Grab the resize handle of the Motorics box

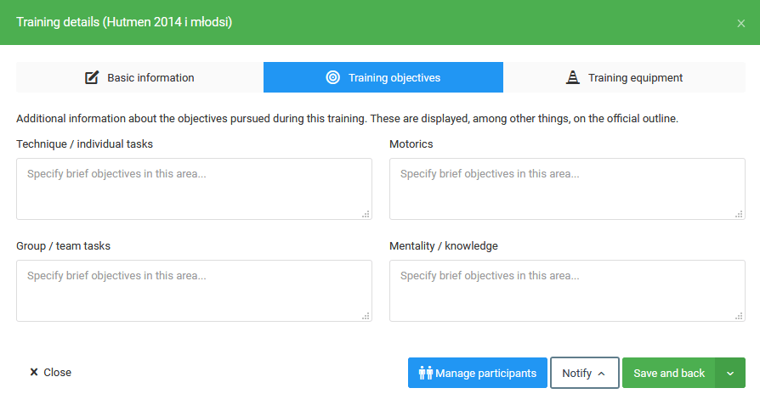[x=739, y=214]
